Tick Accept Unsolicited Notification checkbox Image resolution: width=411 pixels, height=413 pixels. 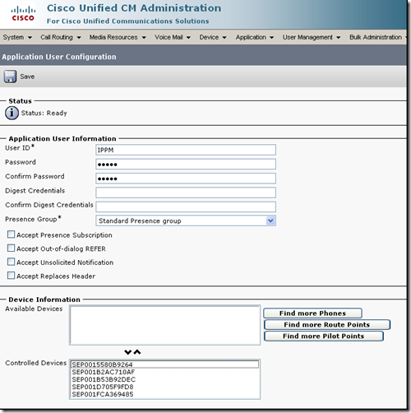point(11,262)
